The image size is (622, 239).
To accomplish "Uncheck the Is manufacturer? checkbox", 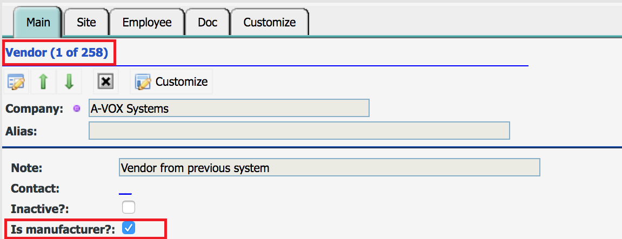I will (x=129, y=228).
